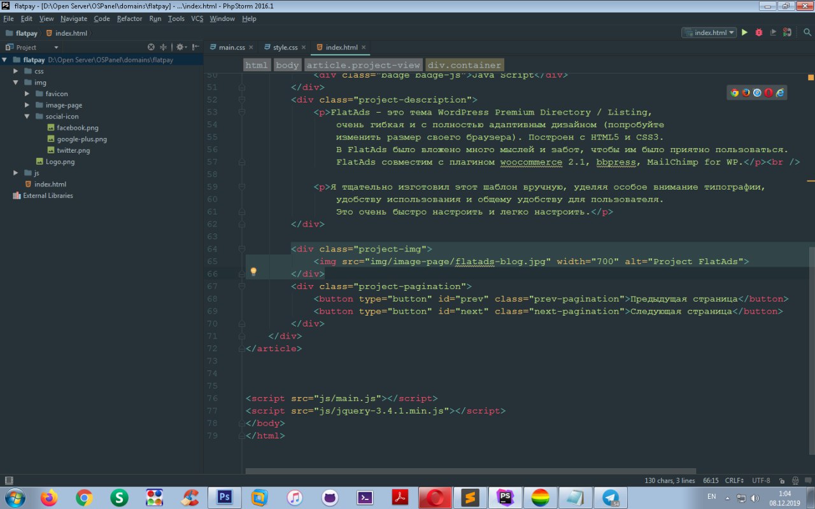Screen dimensions: 815x509
Task: Preview page in Chrome browser icon
Action: 734,92
